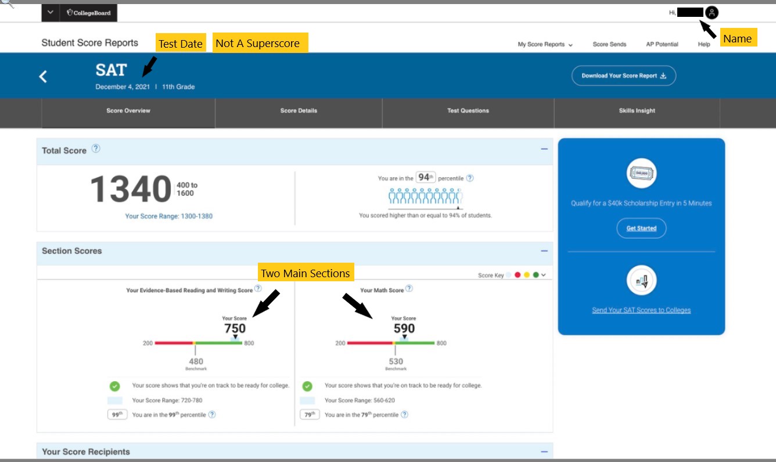Image resolution: width=776 pixels, height=462 pixels.
Task: Click Download Your Score Report button
Action: click(x=624, y=76)
